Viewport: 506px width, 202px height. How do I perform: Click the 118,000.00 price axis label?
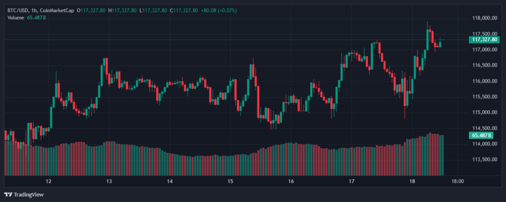[484, 18]
